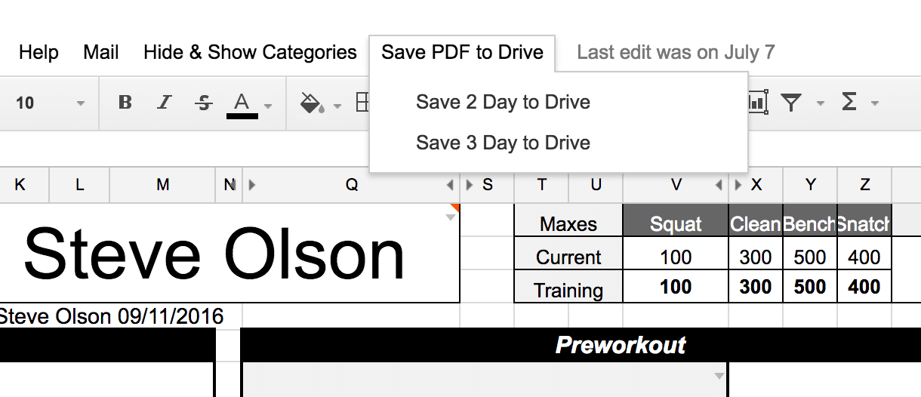Screen dimensions: 921x397
Task: Expand the filter options dropdown arrow
Action: 821,103
